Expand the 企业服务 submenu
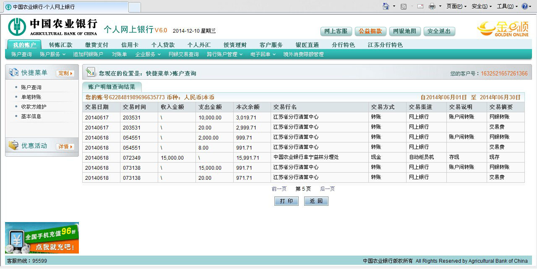537x269 pixels. [x=148, y=54]
